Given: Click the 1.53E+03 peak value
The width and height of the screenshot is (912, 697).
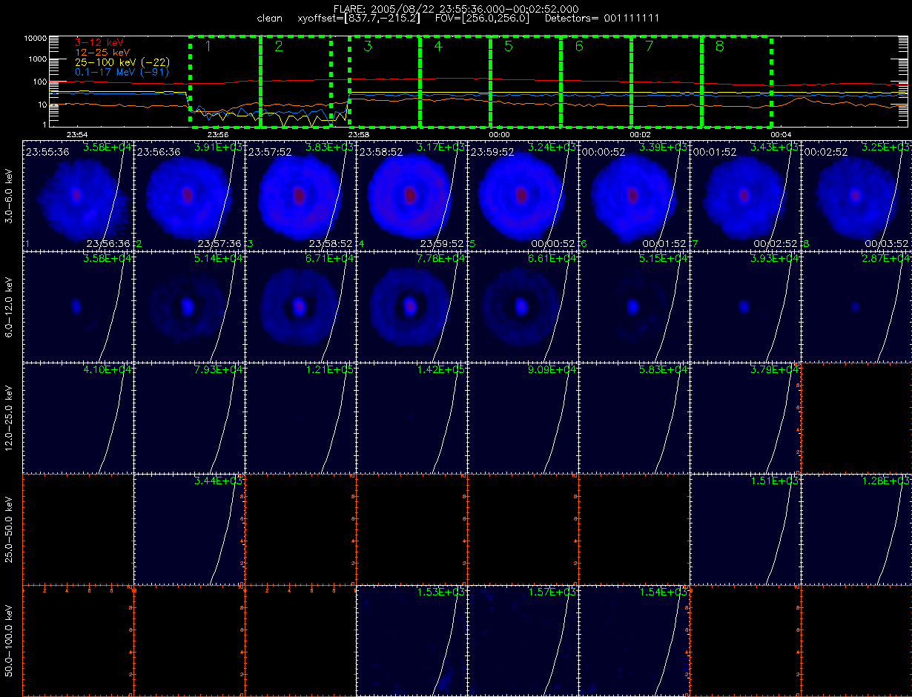Looking at the screenshot, I should [x=441, y=592].
